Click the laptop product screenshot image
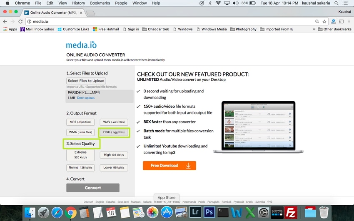Viewport: 354px width, 221px height. (x=258, y=127)
